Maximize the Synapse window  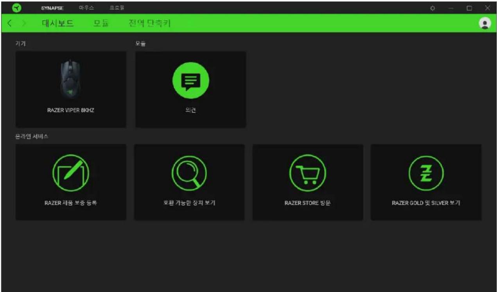point(469,8)
